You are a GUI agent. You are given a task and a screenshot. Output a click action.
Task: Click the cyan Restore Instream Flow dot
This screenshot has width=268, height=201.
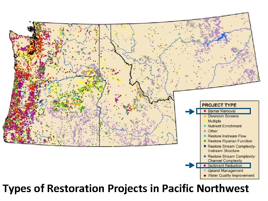[205, 136]
